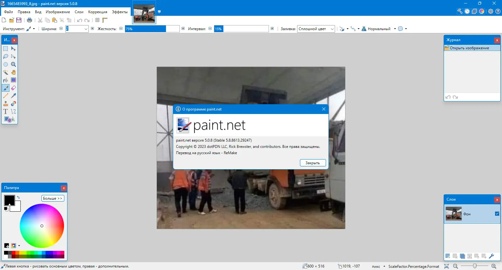502x270 pixels.
Task: Select the Paint Bucket tool
Action: pyautogui.click(x=6, y=80)
